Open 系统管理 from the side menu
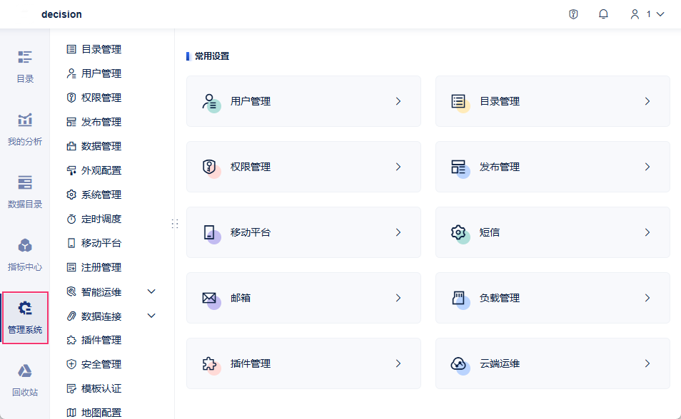 coord(101,195)
